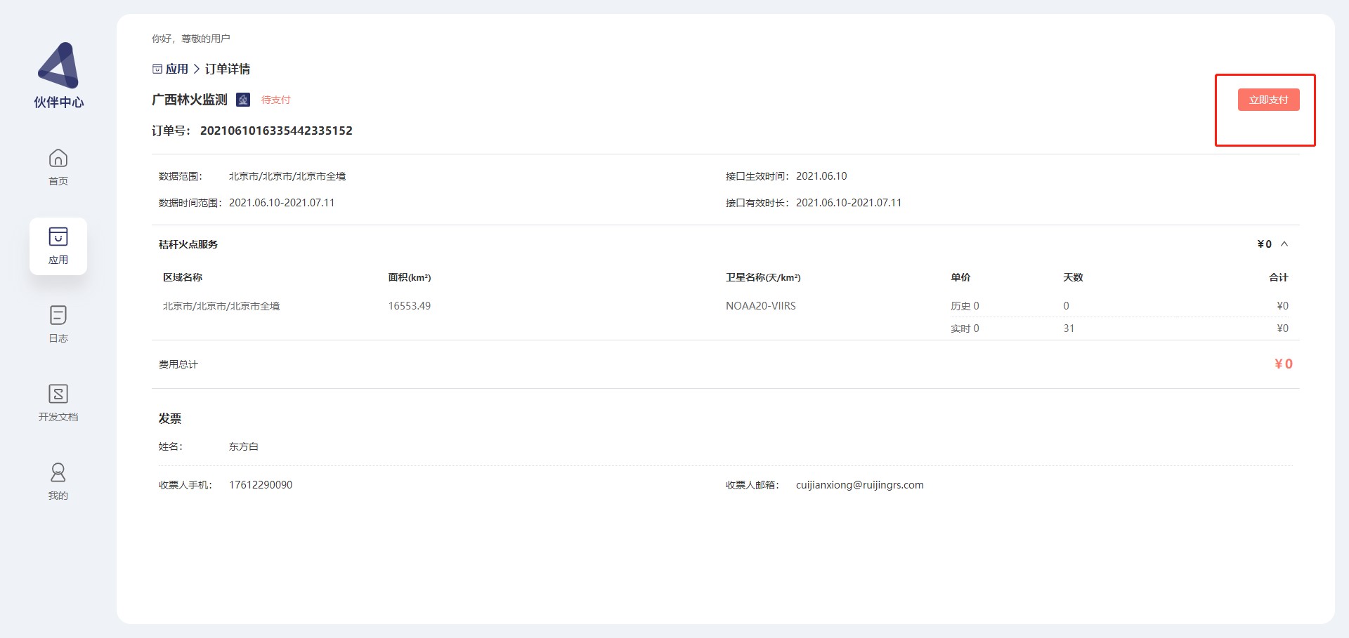
Task: Click 数据时间范围 value 2021.06.10-2021.07.11
Action: point(282,203)
